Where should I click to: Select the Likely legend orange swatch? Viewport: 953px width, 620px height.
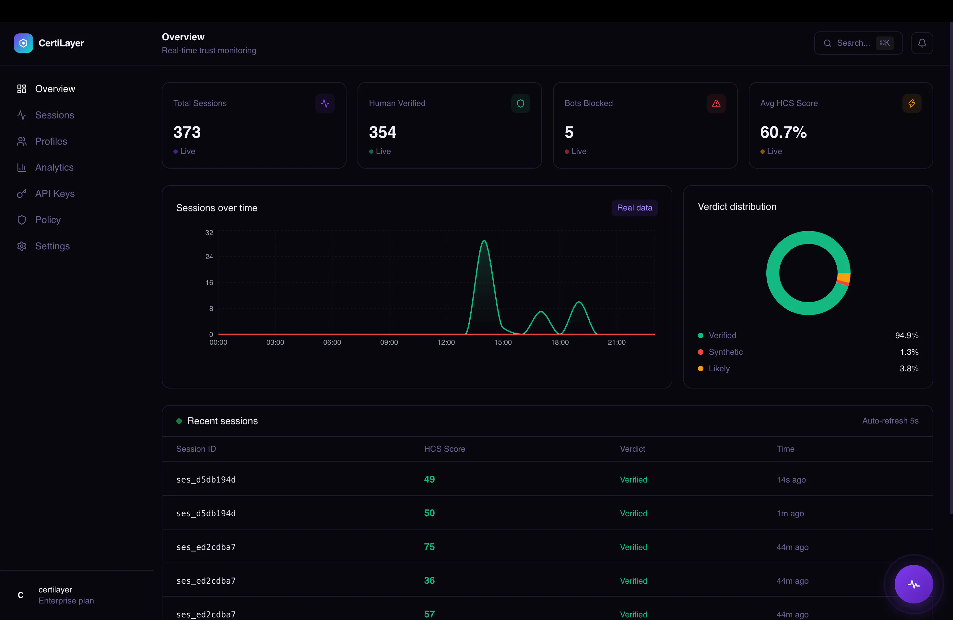(700, 368)
